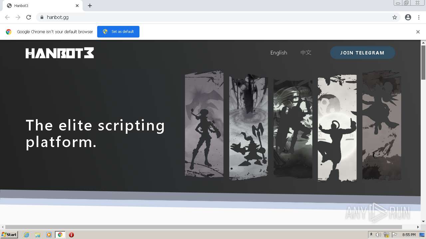Viewport: 426px width, 239px height.
Task: Click the volume speaker tray icon
Action: (x=378, y=235)
